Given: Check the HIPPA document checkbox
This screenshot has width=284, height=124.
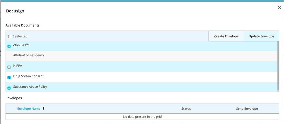Looking at the screenshot, I should click(9, 67).
